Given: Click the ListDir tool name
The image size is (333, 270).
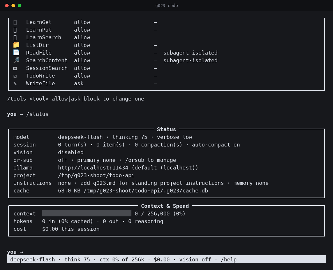Looking at the screenshot, I should tap(37, 45).
